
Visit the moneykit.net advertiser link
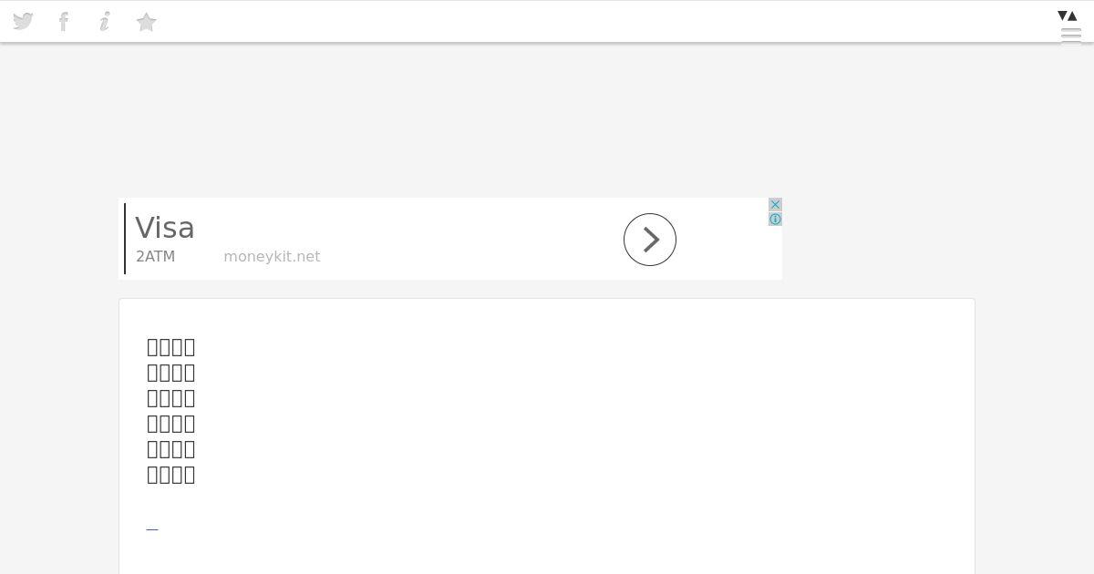(272, 257)
